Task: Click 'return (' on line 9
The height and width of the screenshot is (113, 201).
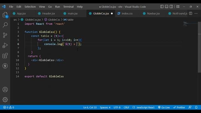Action: (34, 56)
